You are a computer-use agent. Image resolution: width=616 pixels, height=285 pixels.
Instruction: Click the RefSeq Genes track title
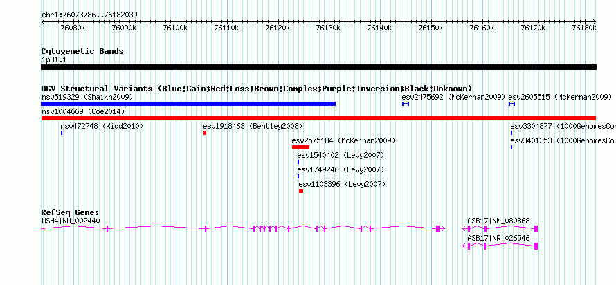[71, 213]
